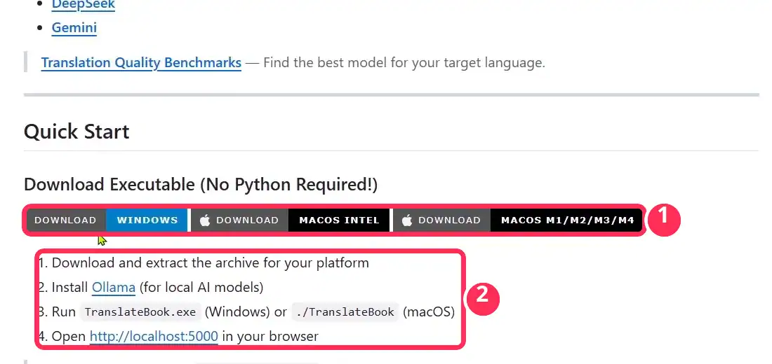Open the http://localhost:5000 link

(x=154, y=337)
